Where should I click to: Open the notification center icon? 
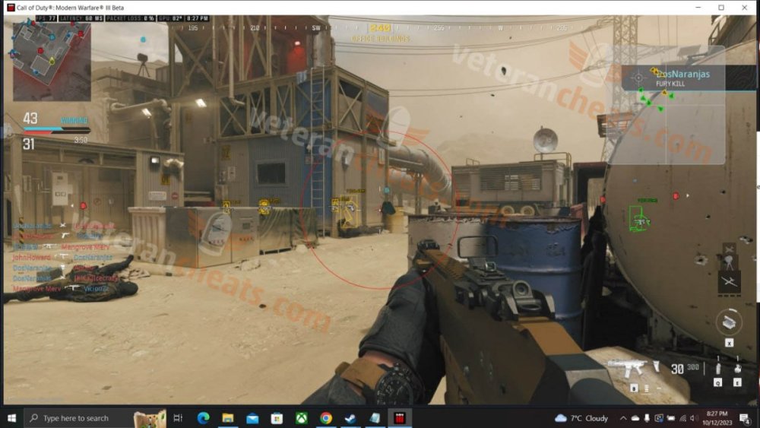coord(745,418)
